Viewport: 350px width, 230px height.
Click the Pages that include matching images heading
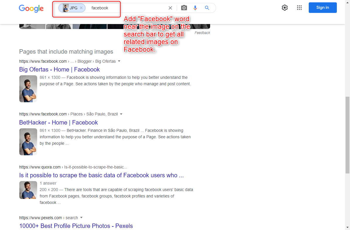[66, 52]
